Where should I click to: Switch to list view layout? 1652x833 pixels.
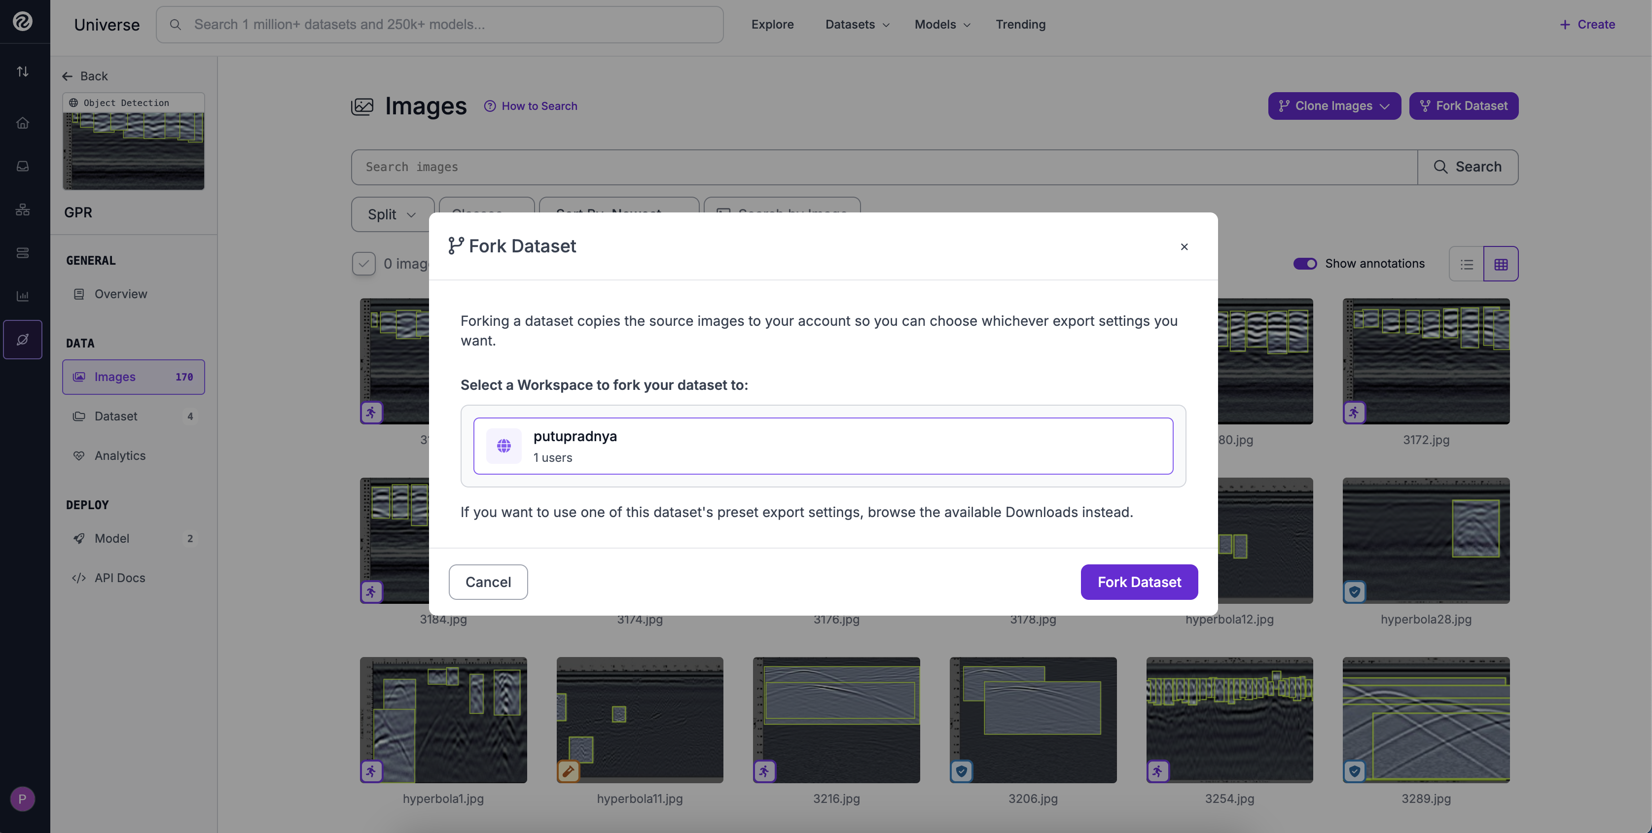(x=1467, y=264)
